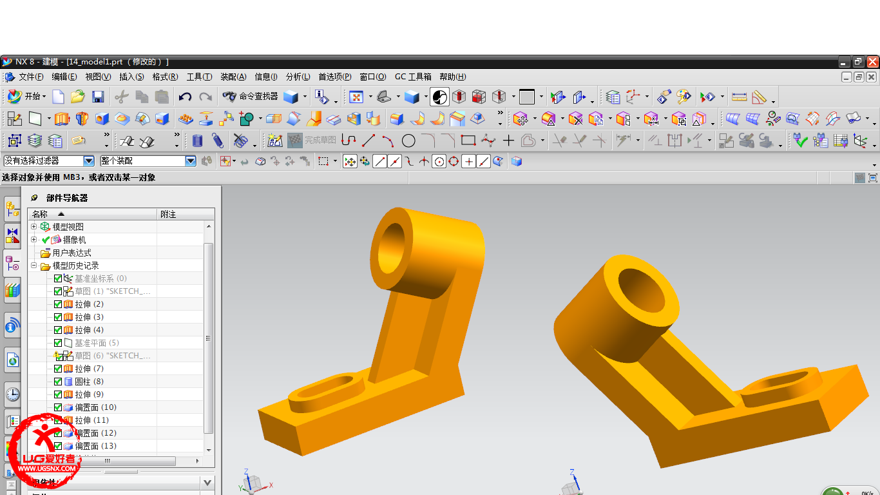Expand the collapsed bottom panel chevron
The width and height of the screenshot is (880, 495).
[207, 482]
